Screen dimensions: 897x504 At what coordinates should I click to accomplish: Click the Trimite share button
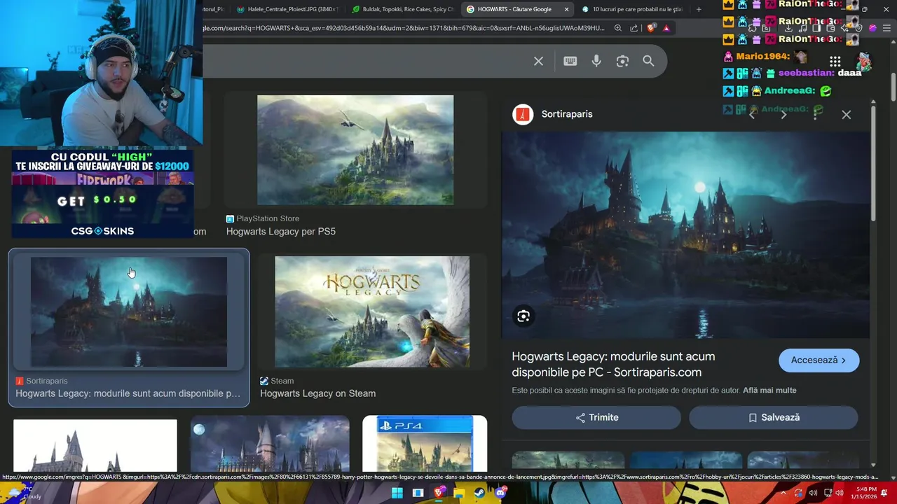point(596,417)
